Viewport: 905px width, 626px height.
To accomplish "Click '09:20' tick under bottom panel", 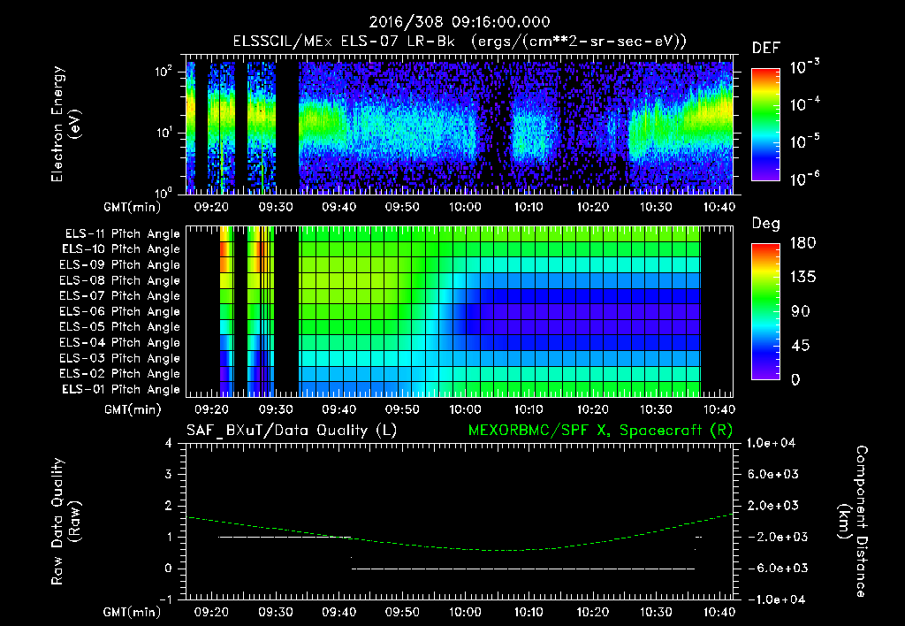I will 211,612.
